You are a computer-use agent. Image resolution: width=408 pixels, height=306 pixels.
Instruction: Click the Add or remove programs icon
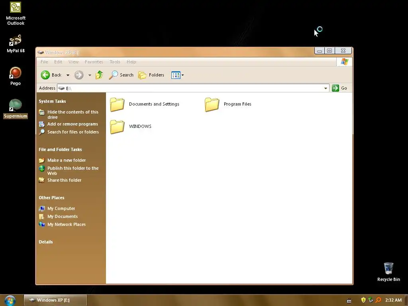pyautogui.click(x=41, y=124)
